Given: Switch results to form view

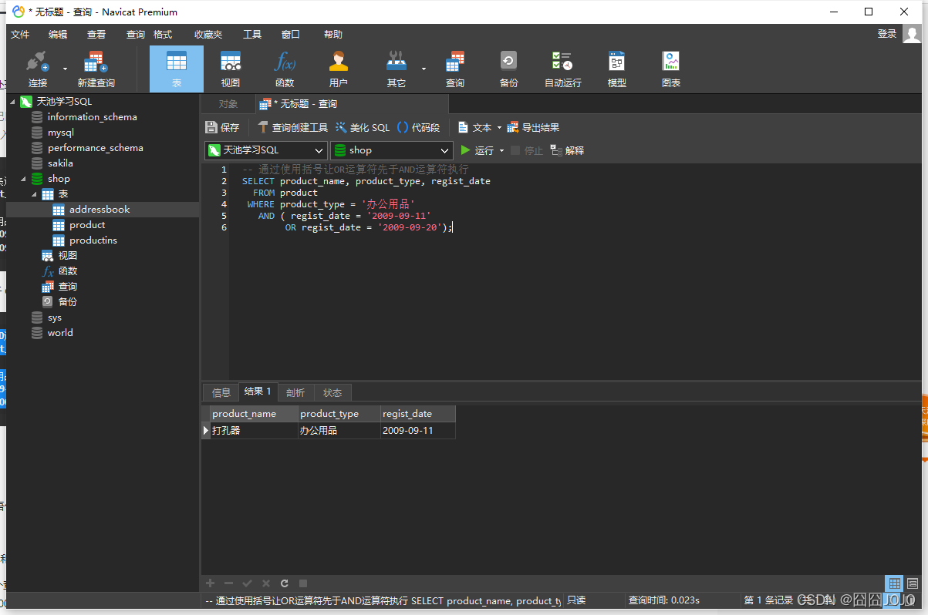Looking at the screenshot, I should point(912,583).
